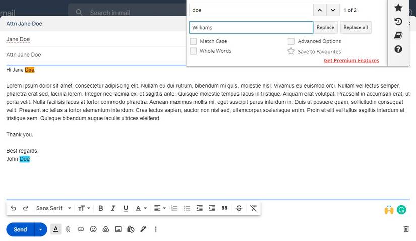The width and height of the screenshot is (416, 241).
Task: Open the book icon in find panel sidebar
Action: point(398,35)
